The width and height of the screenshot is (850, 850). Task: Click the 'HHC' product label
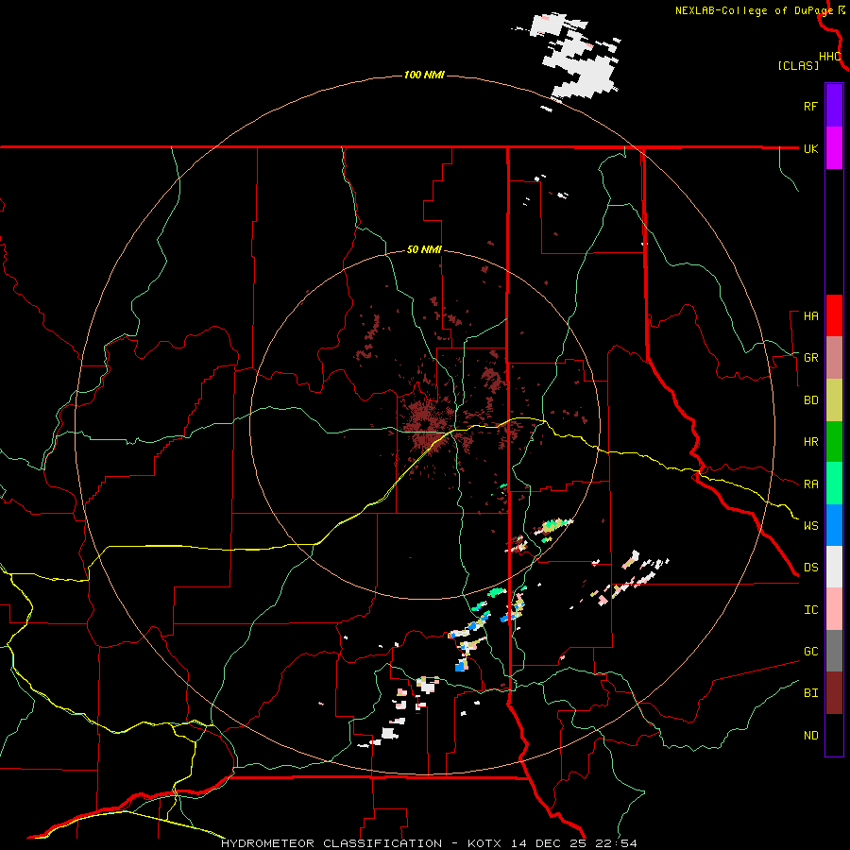pyautogui.click(x=830, y=57)
